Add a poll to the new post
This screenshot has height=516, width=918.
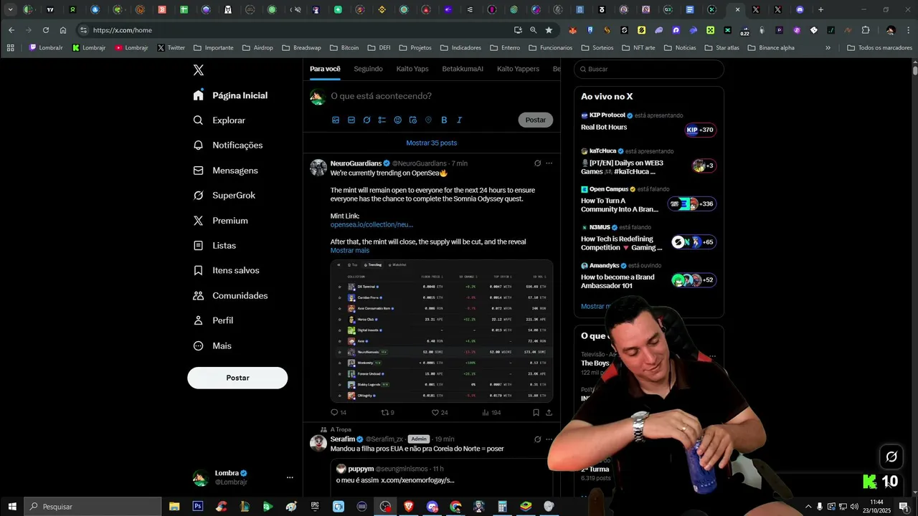click(x=382, y=120)
